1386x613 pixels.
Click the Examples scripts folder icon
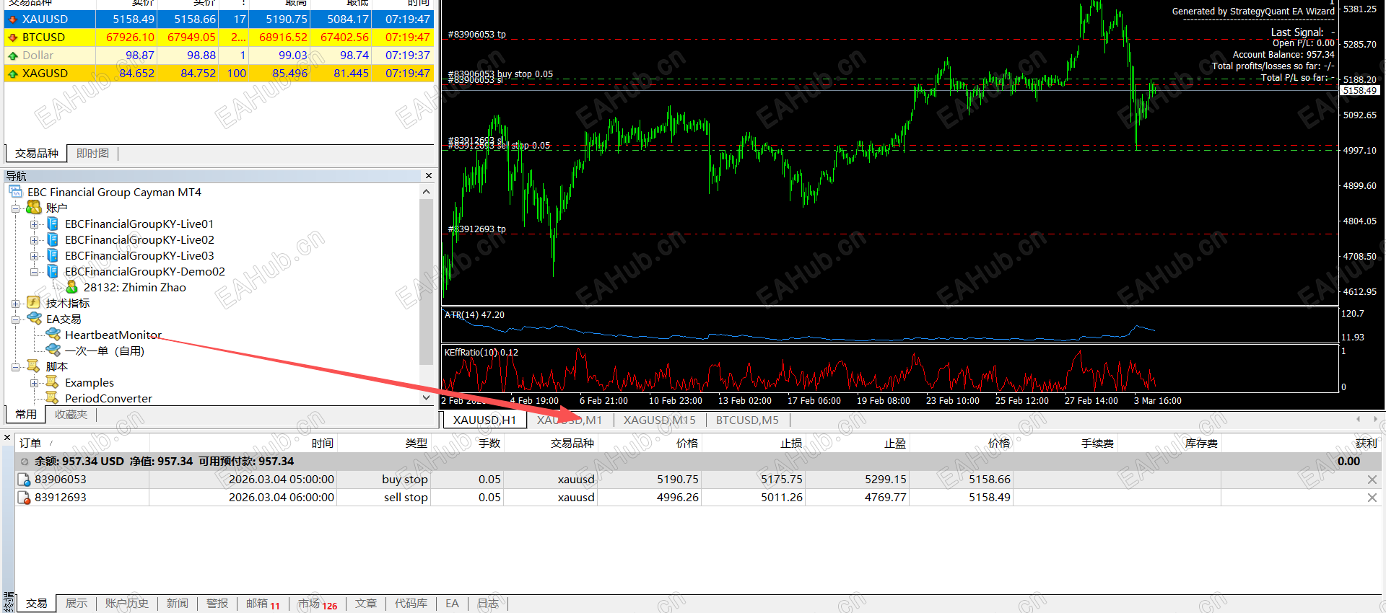53,382
